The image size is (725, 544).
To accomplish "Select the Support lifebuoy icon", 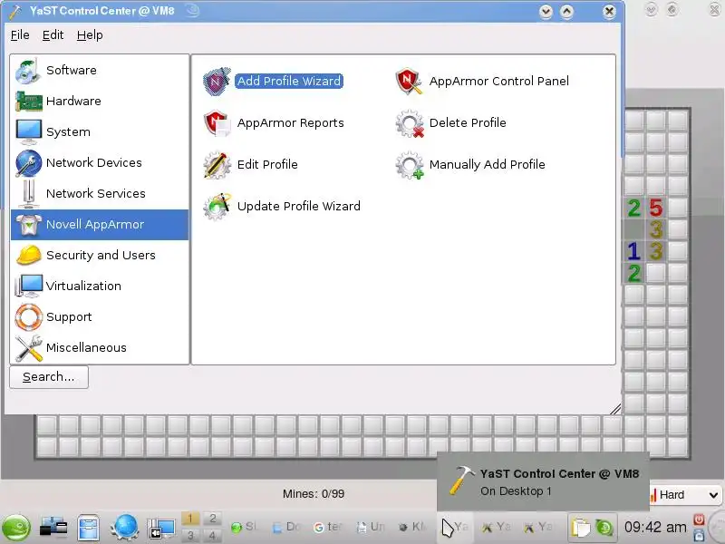I will coord(29,316).
